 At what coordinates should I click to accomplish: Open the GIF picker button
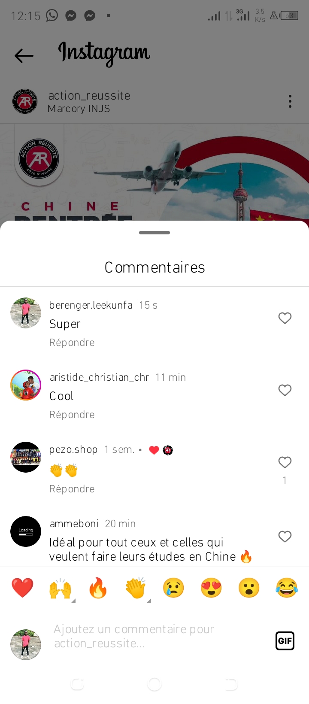pos(285,641)
